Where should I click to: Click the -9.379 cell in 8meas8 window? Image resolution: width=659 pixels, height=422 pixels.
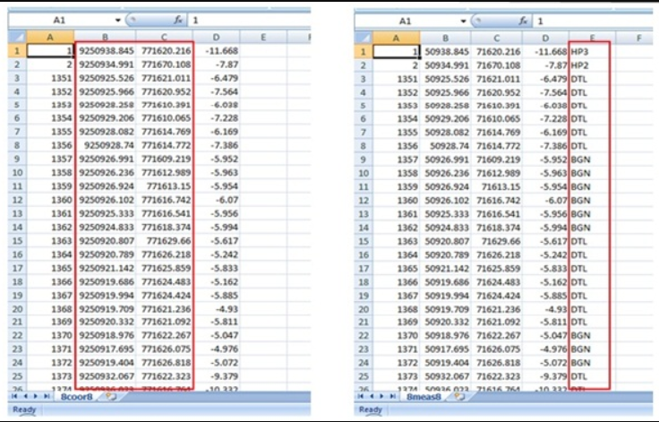pos(545,376)
